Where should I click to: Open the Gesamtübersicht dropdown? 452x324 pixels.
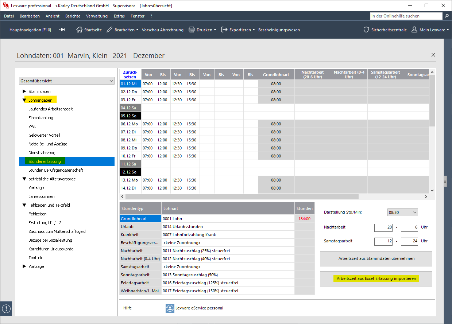67,81
